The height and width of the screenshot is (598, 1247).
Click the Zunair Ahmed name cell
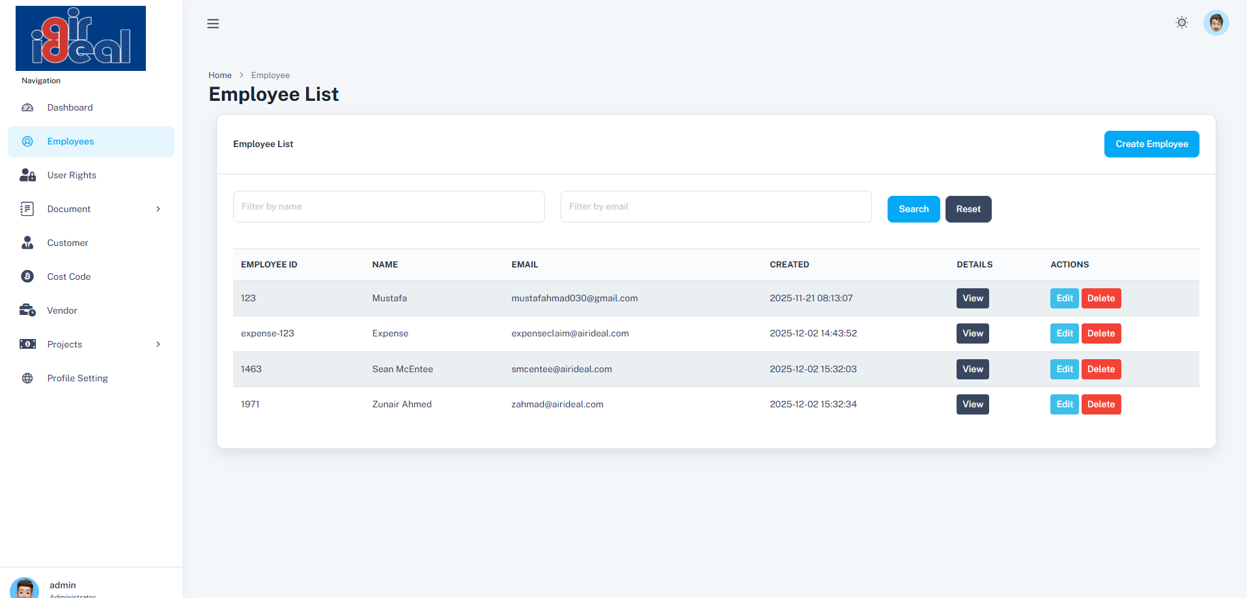pyautogui.click(x=402, y=404)
